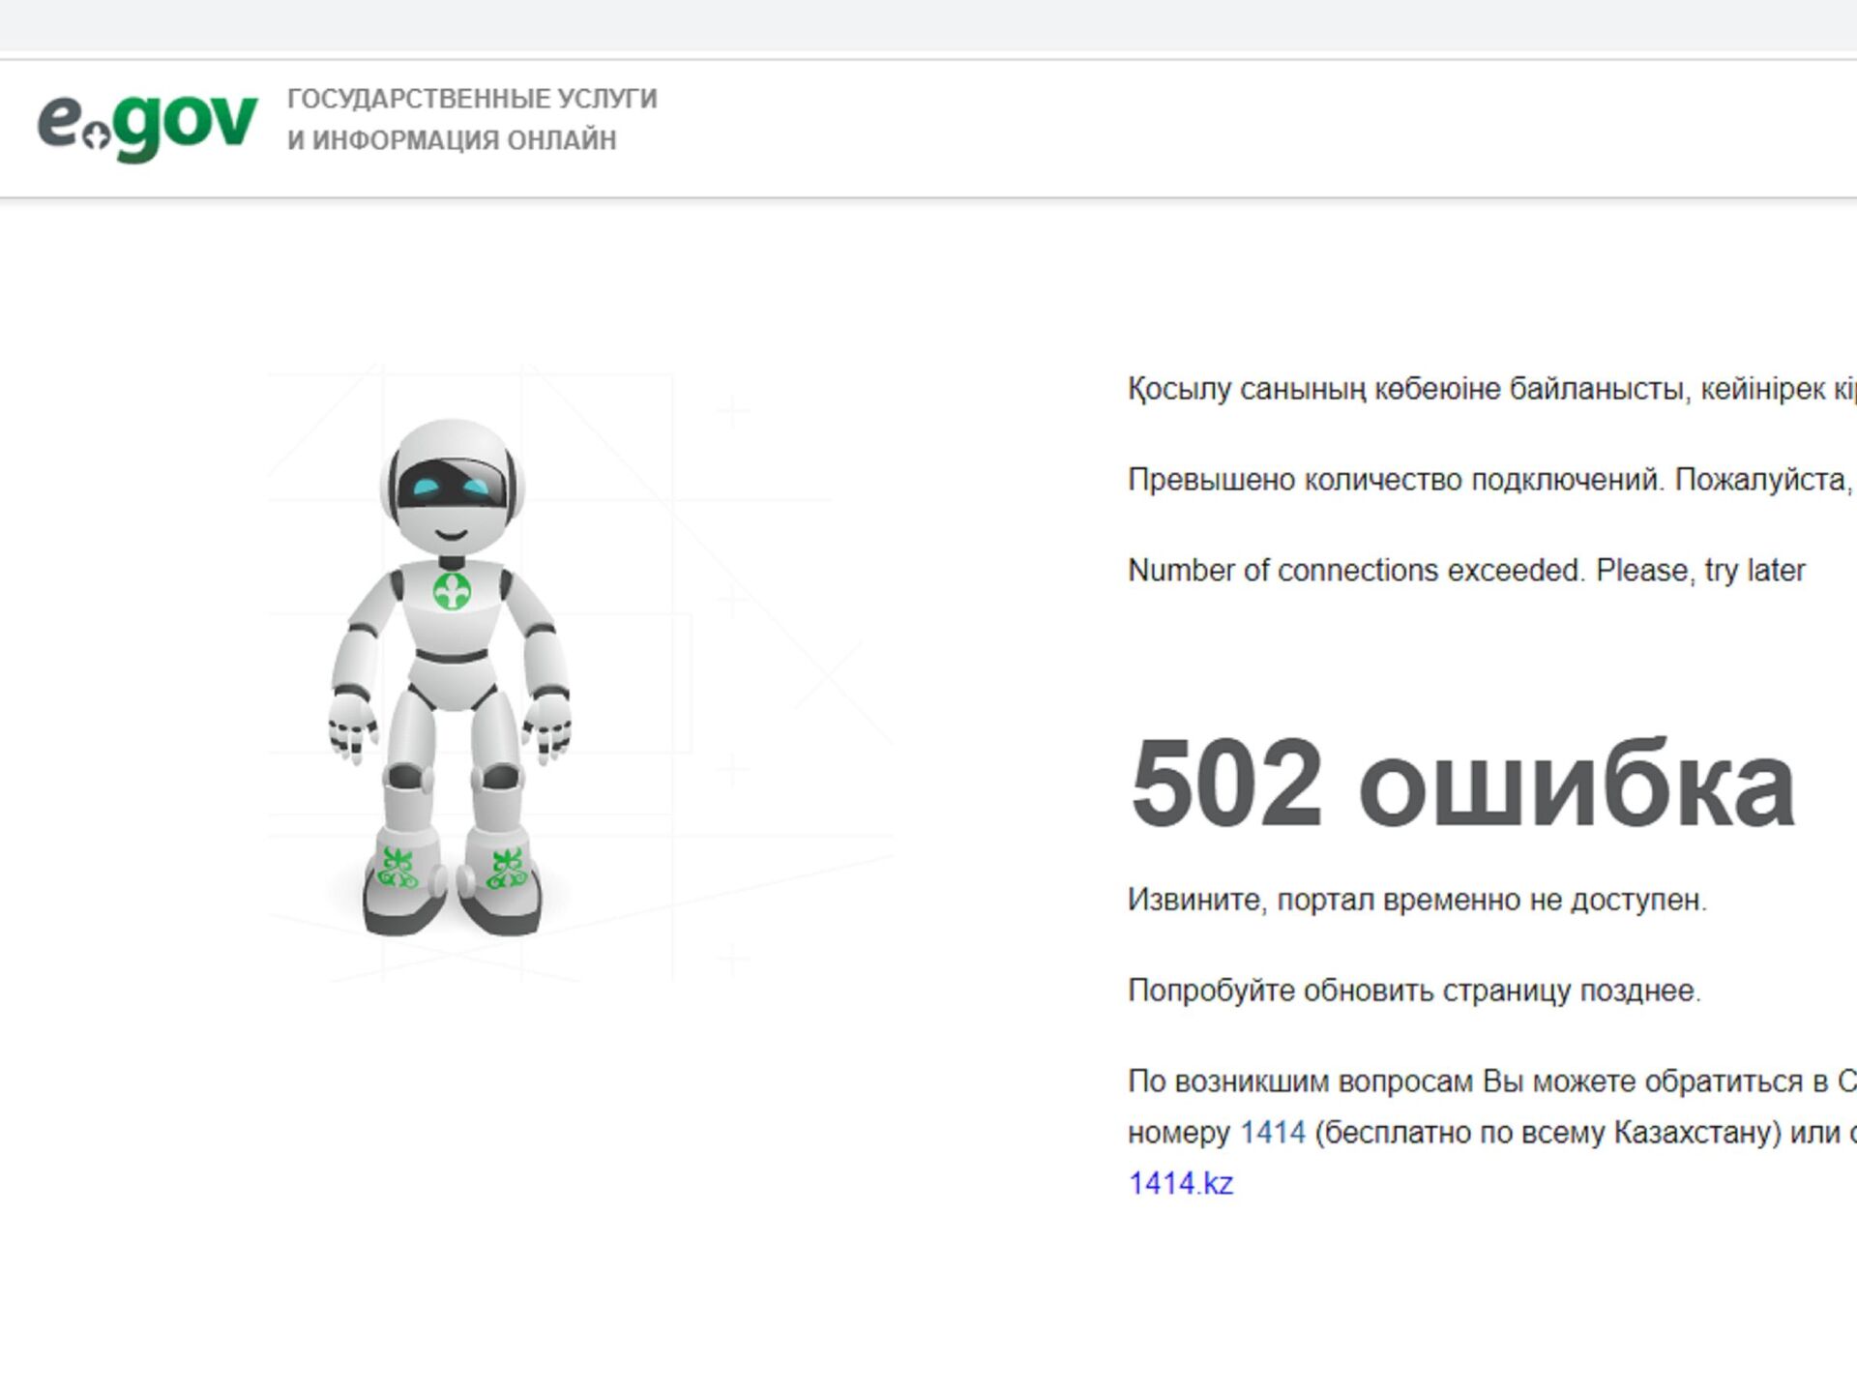1857x1392 pixels.
Task: Click the "Превышено количество подключений" message
Action: tap(1489, 480)
